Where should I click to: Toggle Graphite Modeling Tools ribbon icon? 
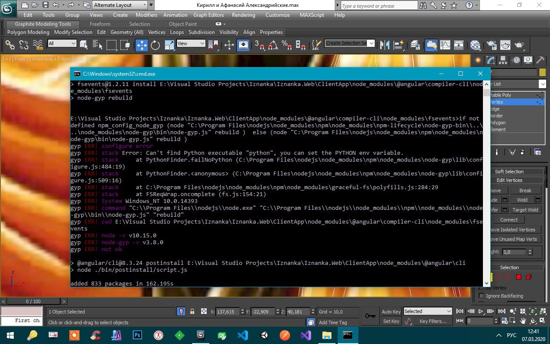click(431, 45)
